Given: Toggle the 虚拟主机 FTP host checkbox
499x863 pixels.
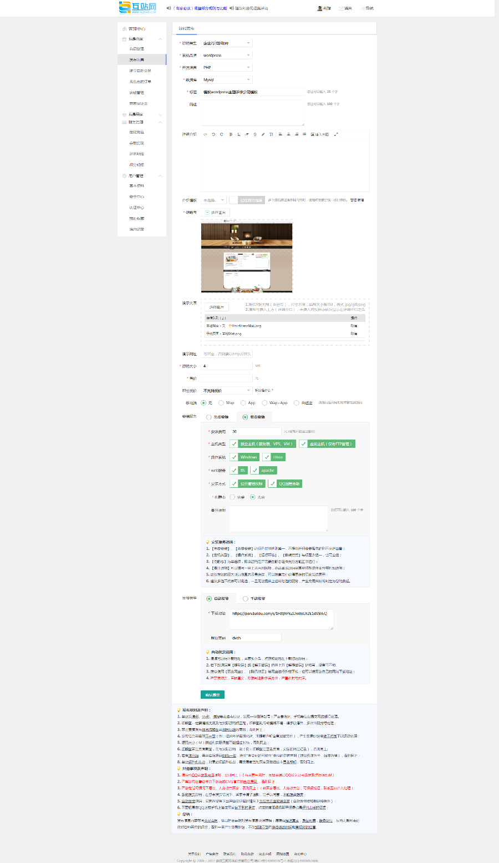Looking at the screenshot, I should coord(327,444).
